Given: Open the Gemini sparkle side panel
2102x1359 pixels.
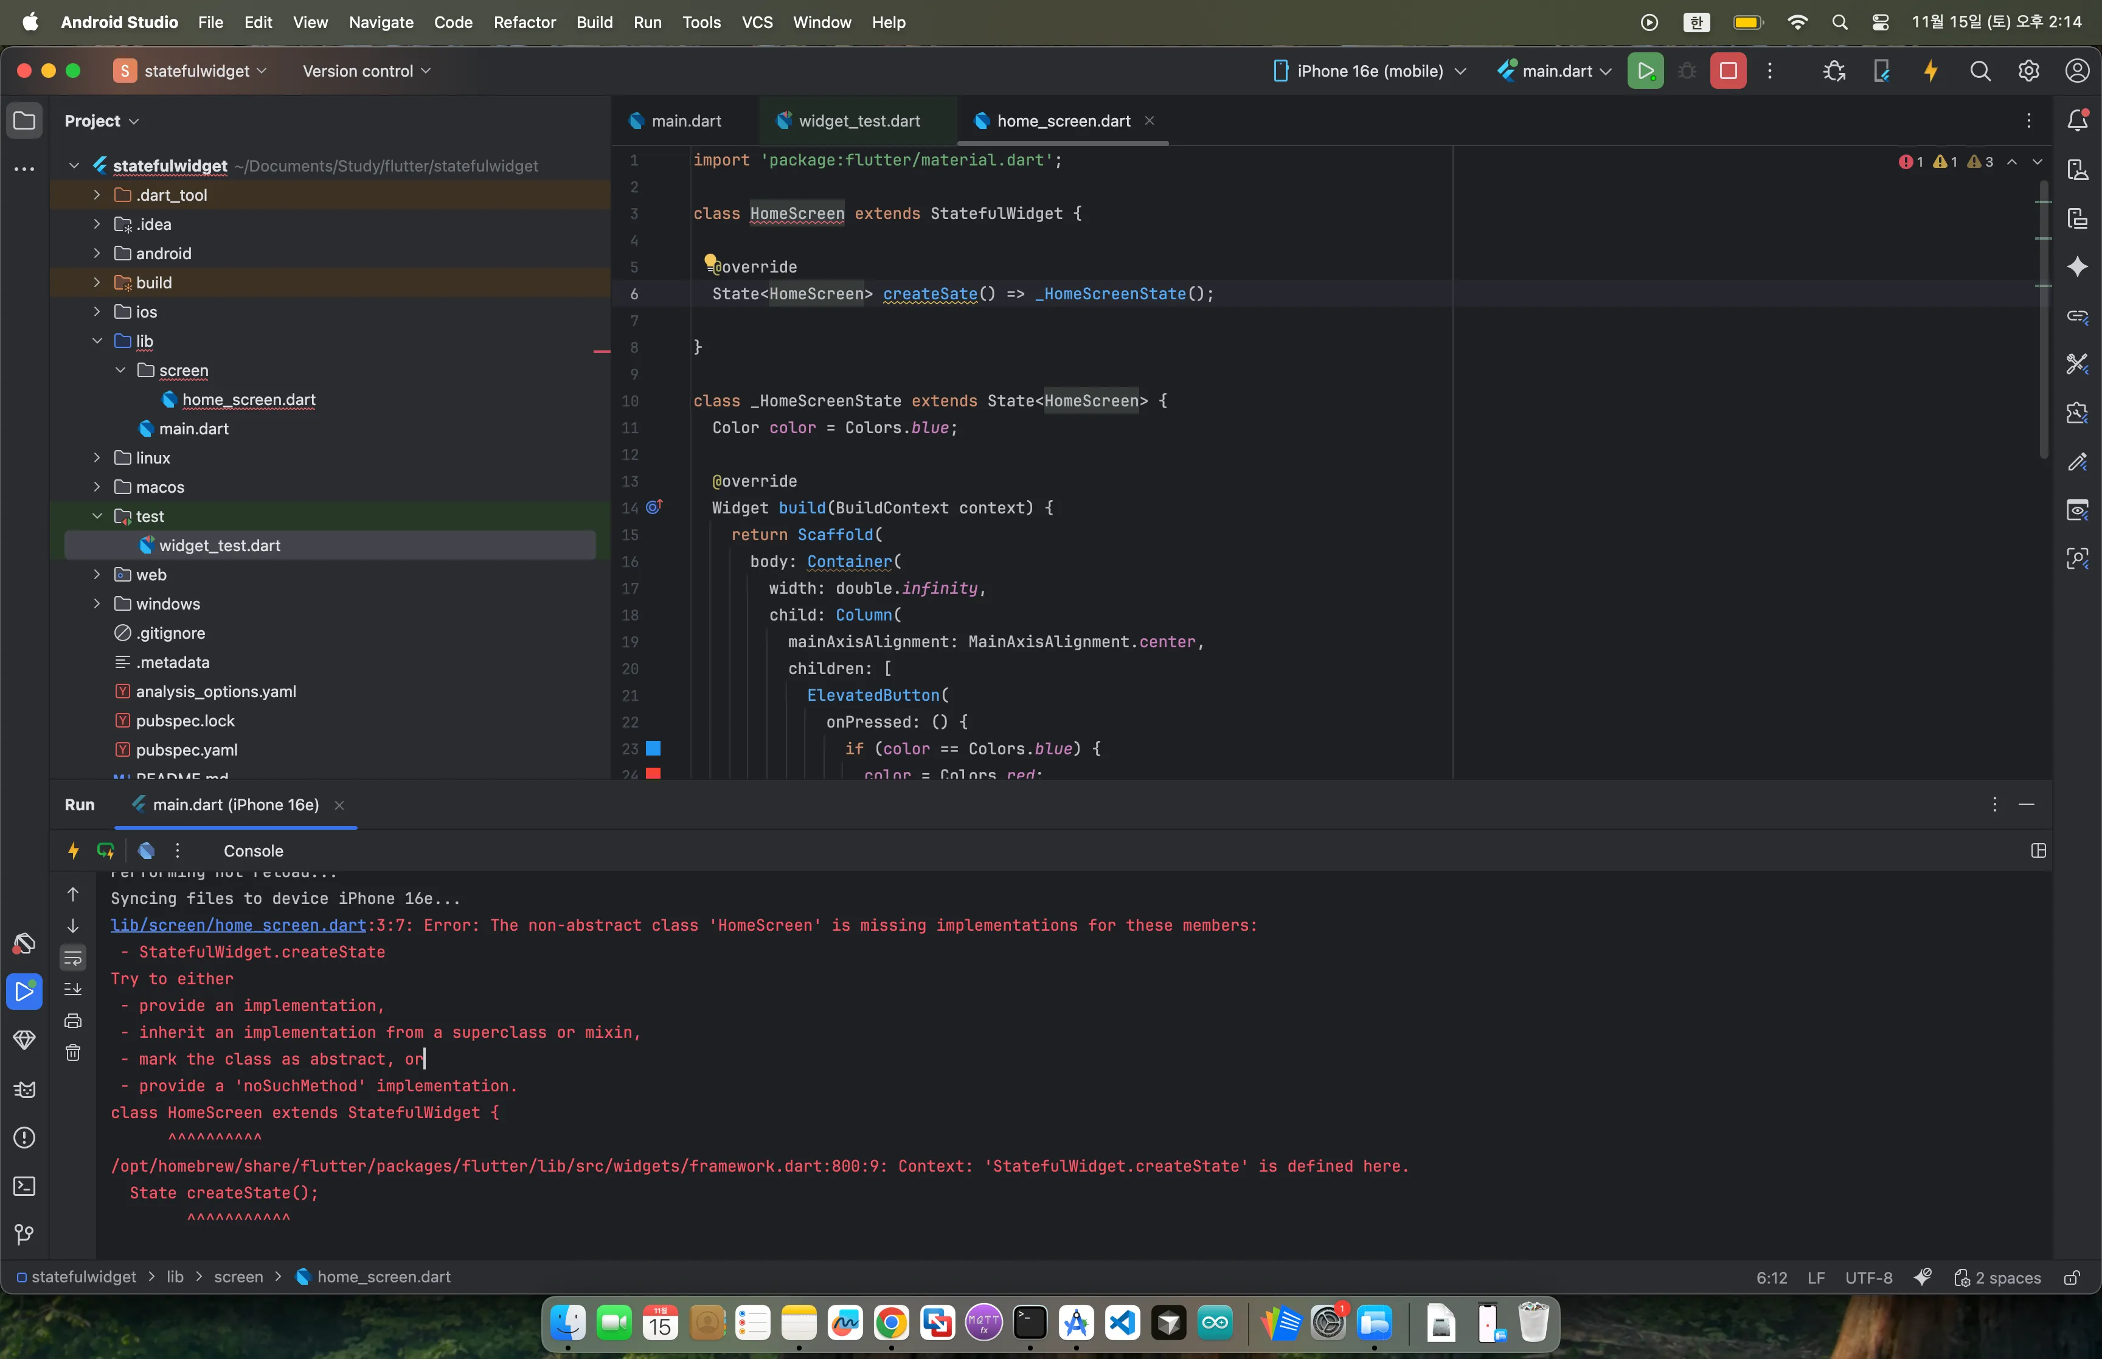Looking at the screenshot, I should click(x=2077, y=266).
